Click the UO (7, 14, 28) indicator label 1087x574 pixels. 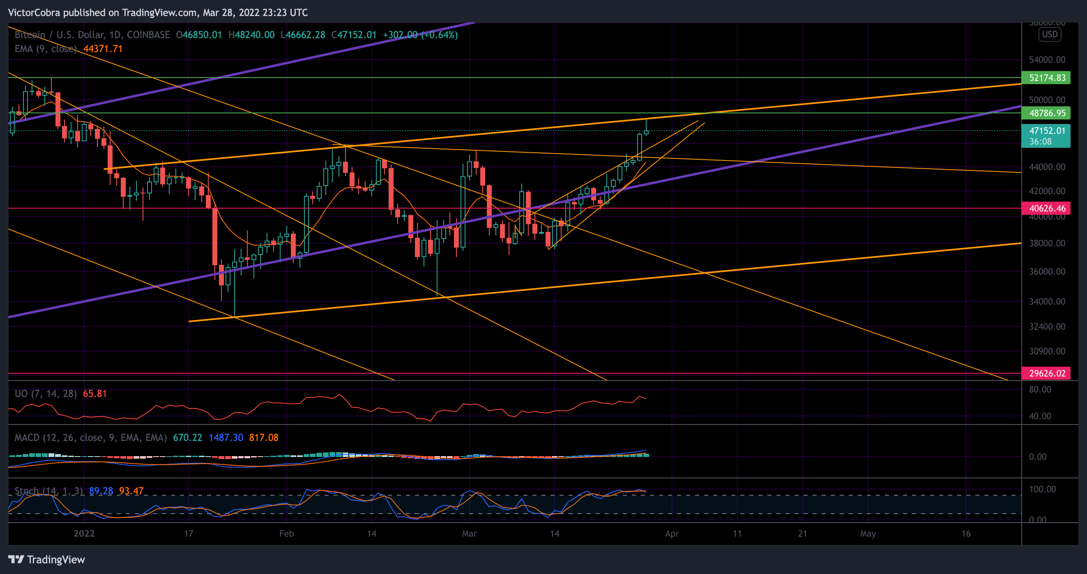coord(46,394)
